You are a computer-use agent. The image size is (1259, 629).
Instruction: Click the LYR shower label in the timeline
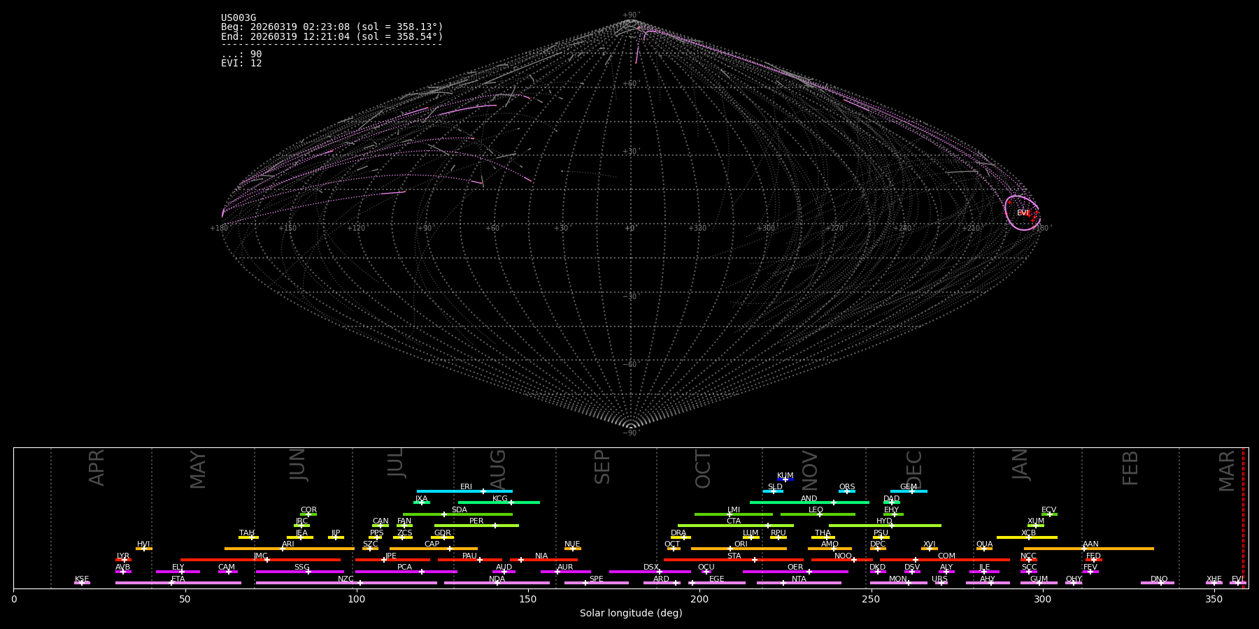123,556
